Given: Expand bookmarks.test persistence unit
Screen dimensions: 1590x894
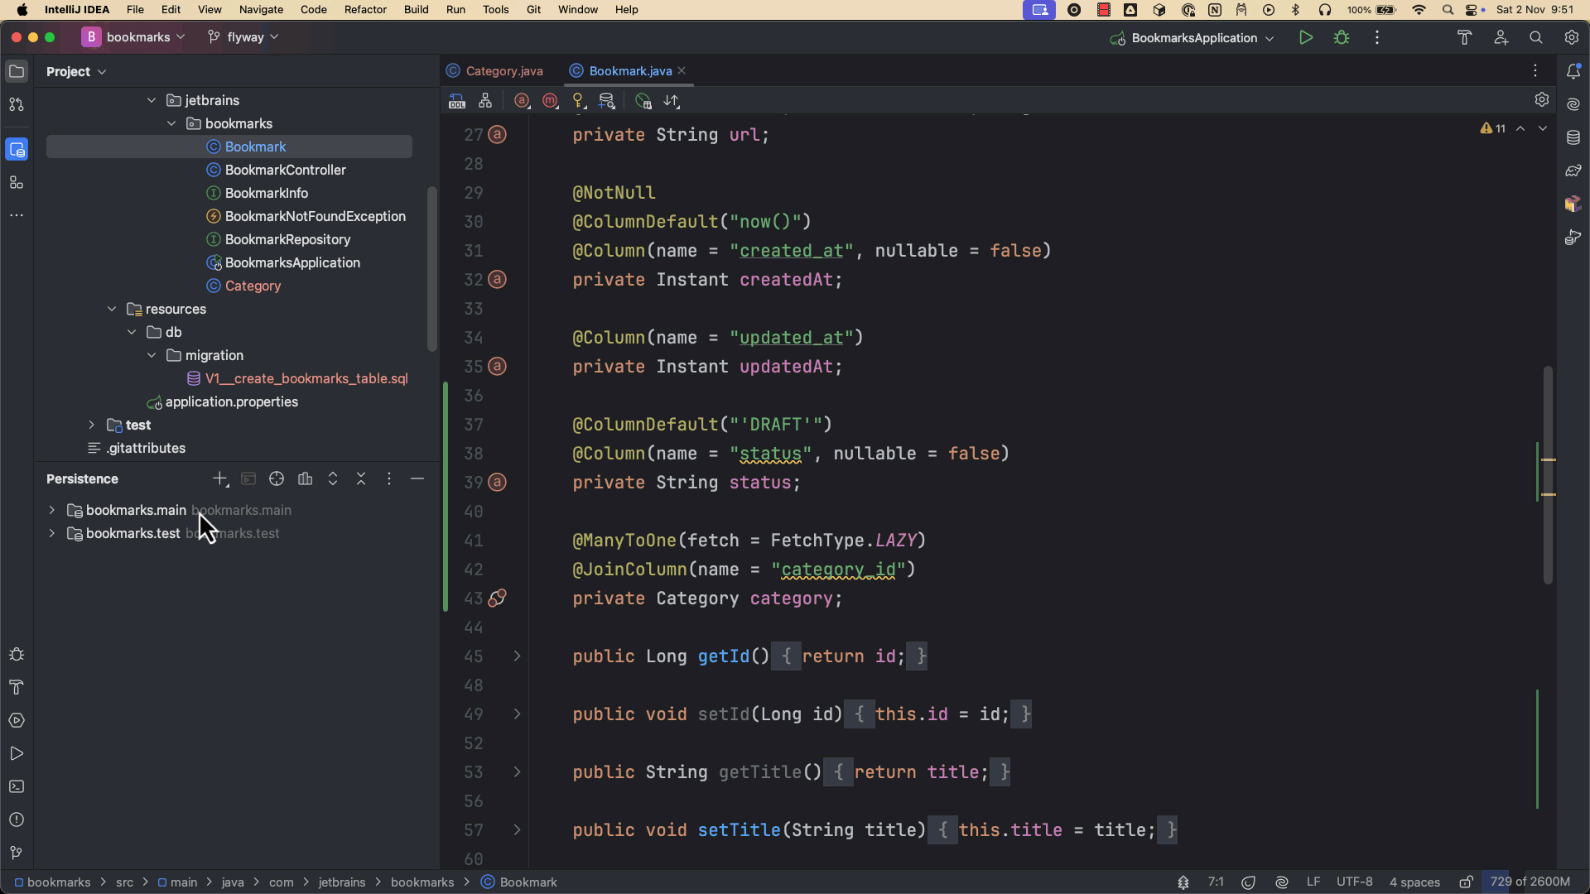Looking at the screenshot, I should [51, 533].
